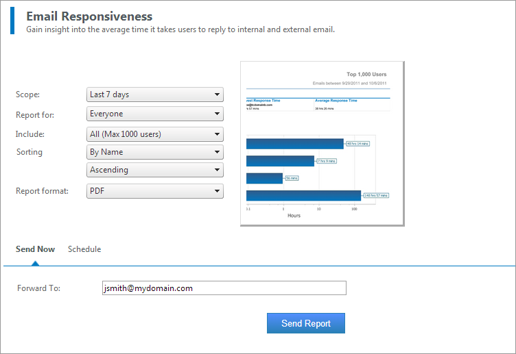This screenshot has height=354, width=516.
Task: Expand the Report for Everyone dropdown
Action: click(x=155, y=114)
